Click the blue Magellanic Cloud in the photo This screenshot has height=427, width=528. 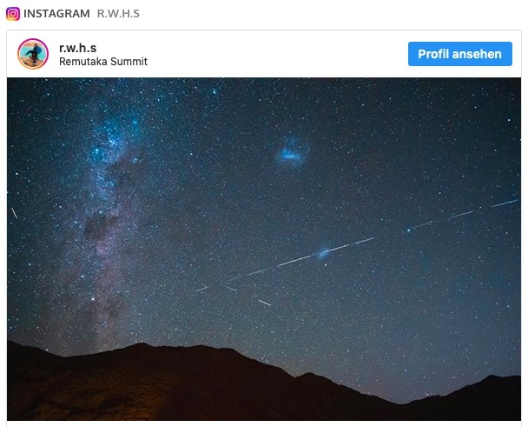(293, 153)
